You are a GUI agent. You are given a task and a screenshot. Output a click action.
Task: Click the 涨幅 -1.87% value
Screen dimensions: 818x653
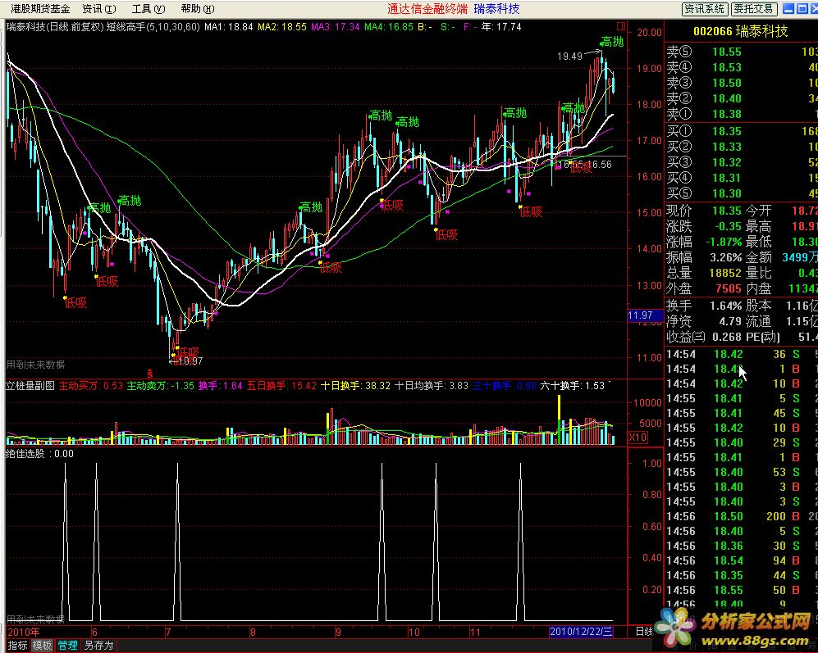(724, 242)
